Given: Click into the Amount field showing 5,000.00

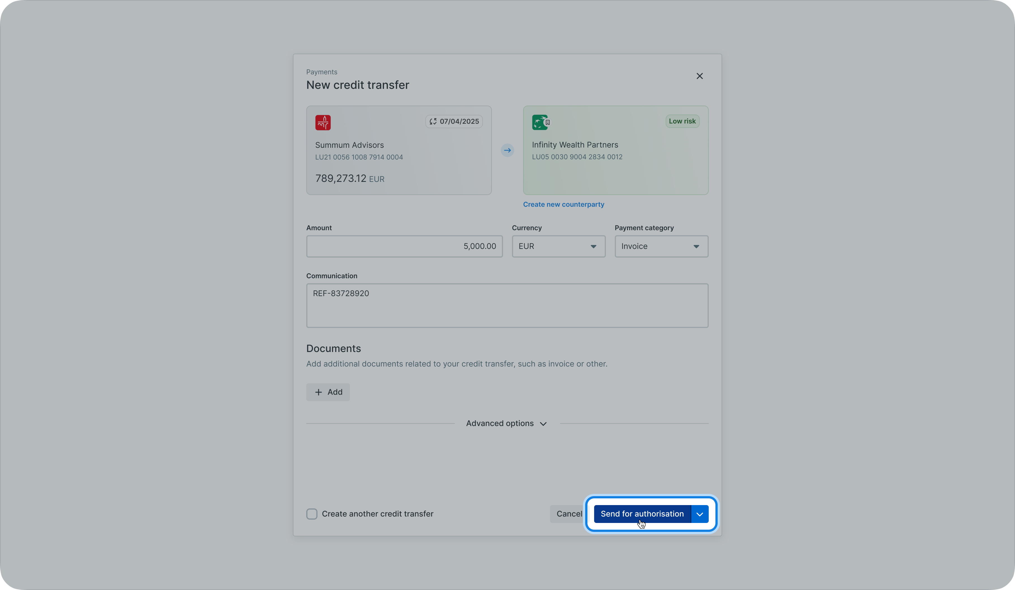Looking at the screenshot, I should tap(404, 246).
